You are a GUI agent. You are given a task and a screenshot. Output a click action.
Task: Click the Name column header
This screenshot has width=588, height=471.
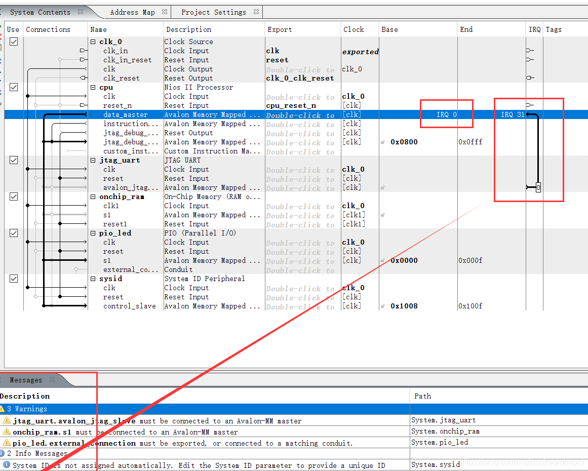click(125, 29)
